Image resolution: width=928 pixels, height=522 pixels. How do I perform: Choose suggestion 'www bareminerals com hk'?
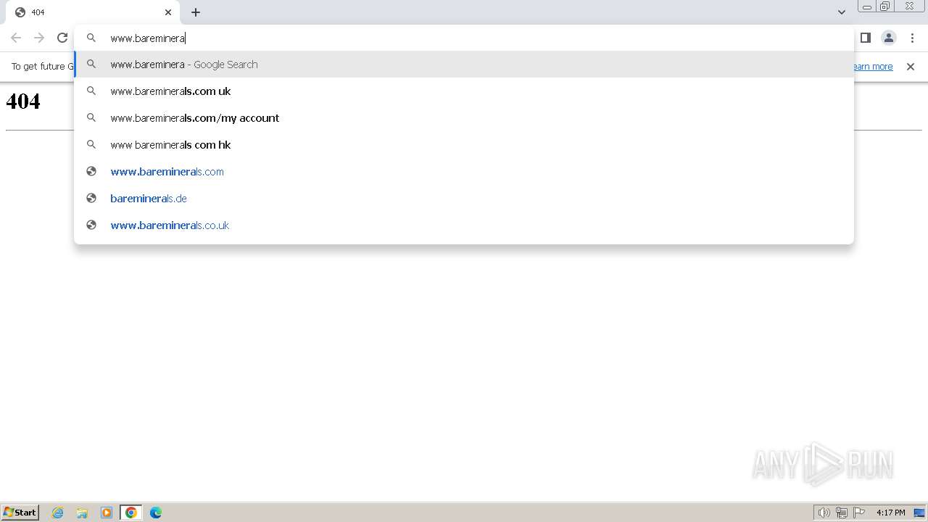click(x=464, y=145)
